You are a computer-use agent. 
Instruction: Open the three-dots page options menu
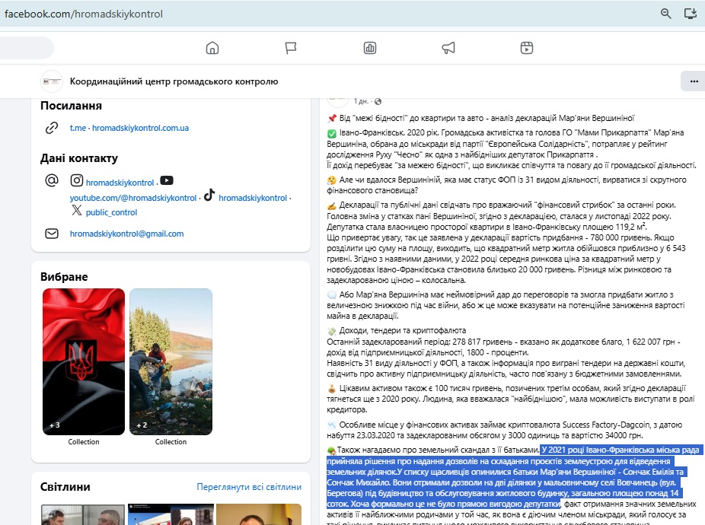(x=693, y=81)
